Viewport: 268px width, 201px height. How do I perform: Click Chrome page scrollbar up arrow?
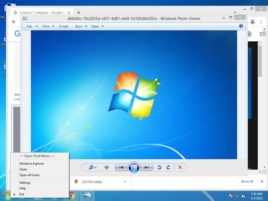click(264, 29)
